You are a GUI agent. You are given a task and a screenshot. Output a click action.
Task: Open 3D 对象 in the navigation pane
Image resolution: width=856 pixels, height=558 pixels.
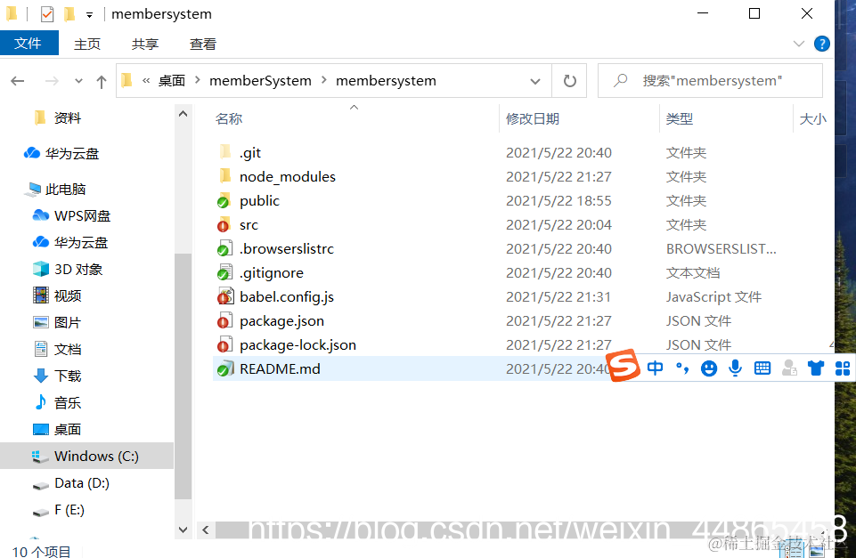(78, 270)
